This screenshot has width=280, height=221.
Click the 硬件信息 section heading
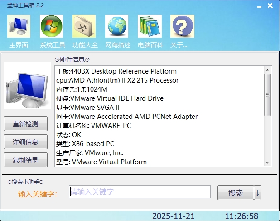[72, 59]
